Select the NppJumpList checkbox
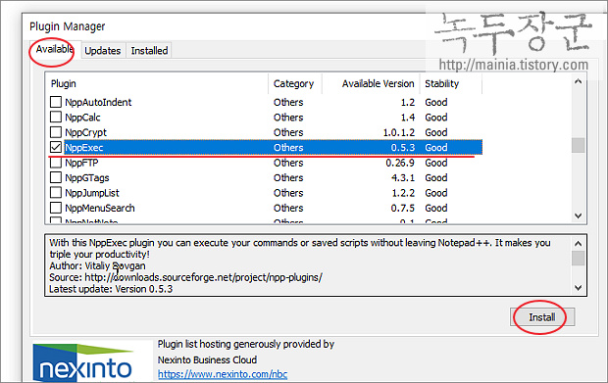 click(x=56, y=192)
